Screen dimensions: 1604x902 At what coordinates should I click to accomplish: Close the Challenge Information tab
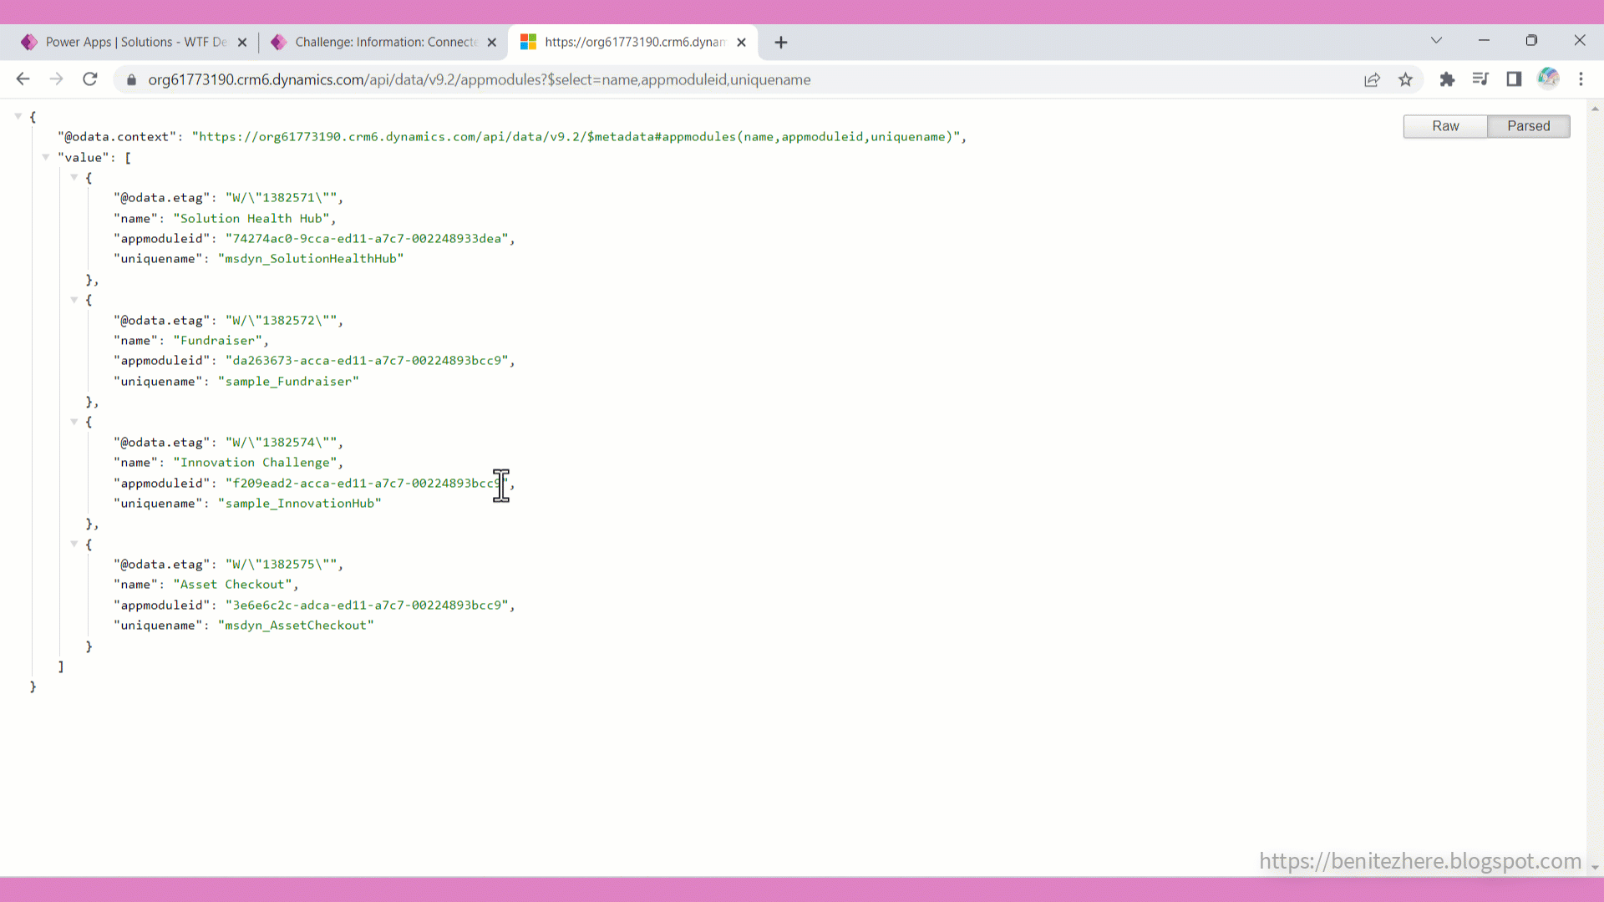(x=492, y=43)
